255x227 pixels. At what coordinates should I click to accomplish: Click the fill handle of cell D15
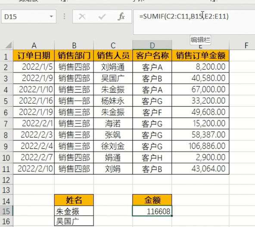pyautogui.click(x=172, y=216)
